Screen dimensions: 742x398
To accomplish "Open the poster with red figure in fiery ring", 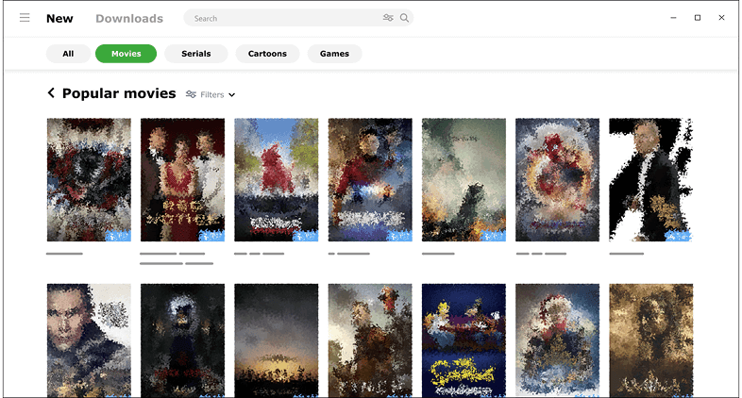I will (557, 180).
